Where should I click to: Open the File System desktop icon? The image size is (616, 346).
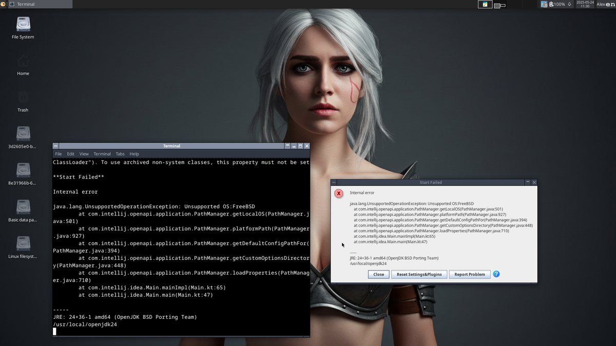(x=23, y=28)
